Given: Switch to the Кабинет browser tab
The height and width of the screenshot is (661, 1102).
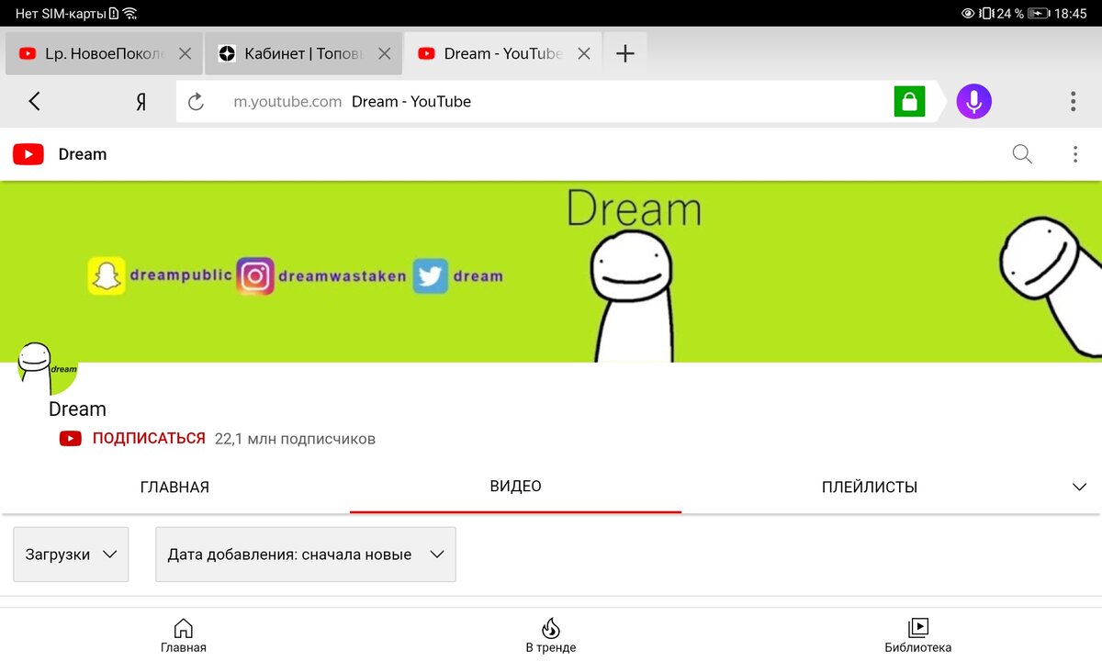Looking at the screenshot, I should (x=303, y=53).
